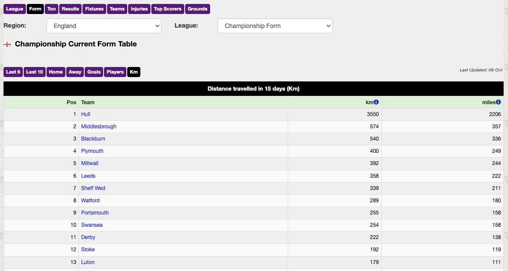Click Plymouth's 400 km value

[374, 151]
